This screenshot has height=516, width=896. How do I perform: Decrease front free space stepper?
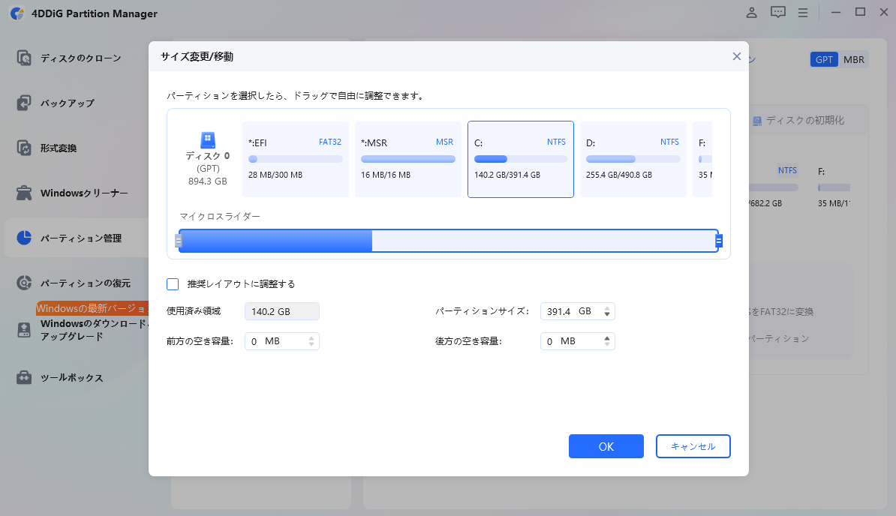tap(311, 344)
